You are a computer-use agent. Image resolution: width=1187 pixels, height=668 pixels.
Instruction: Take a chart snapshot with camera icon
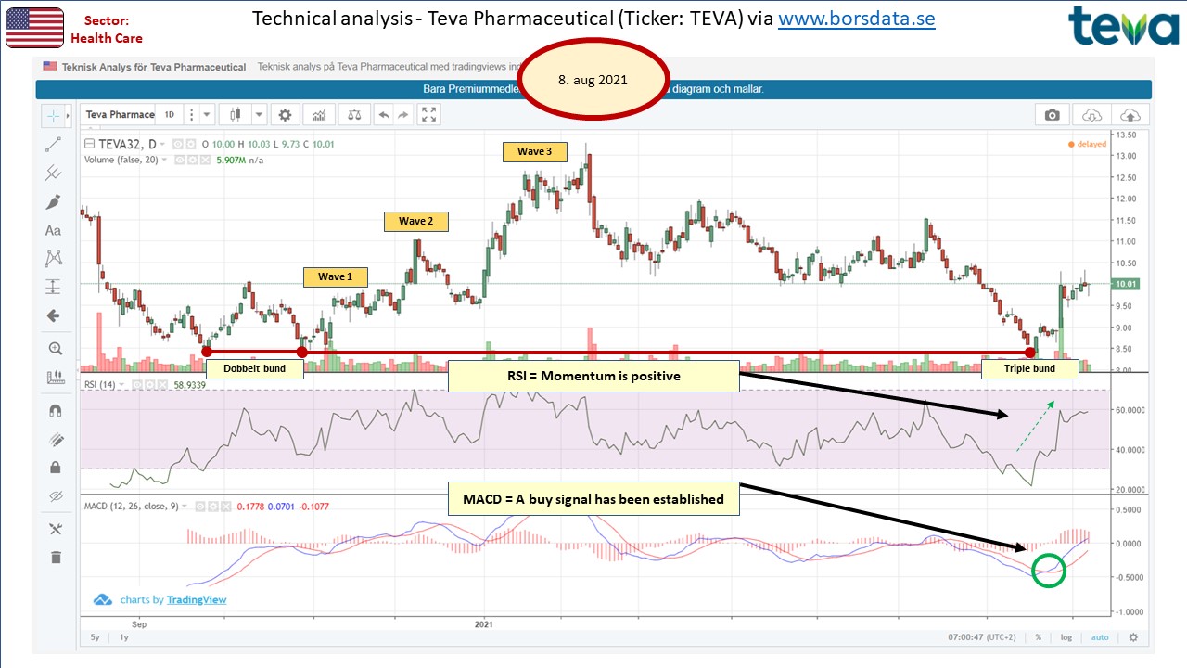pos(1052,115)
